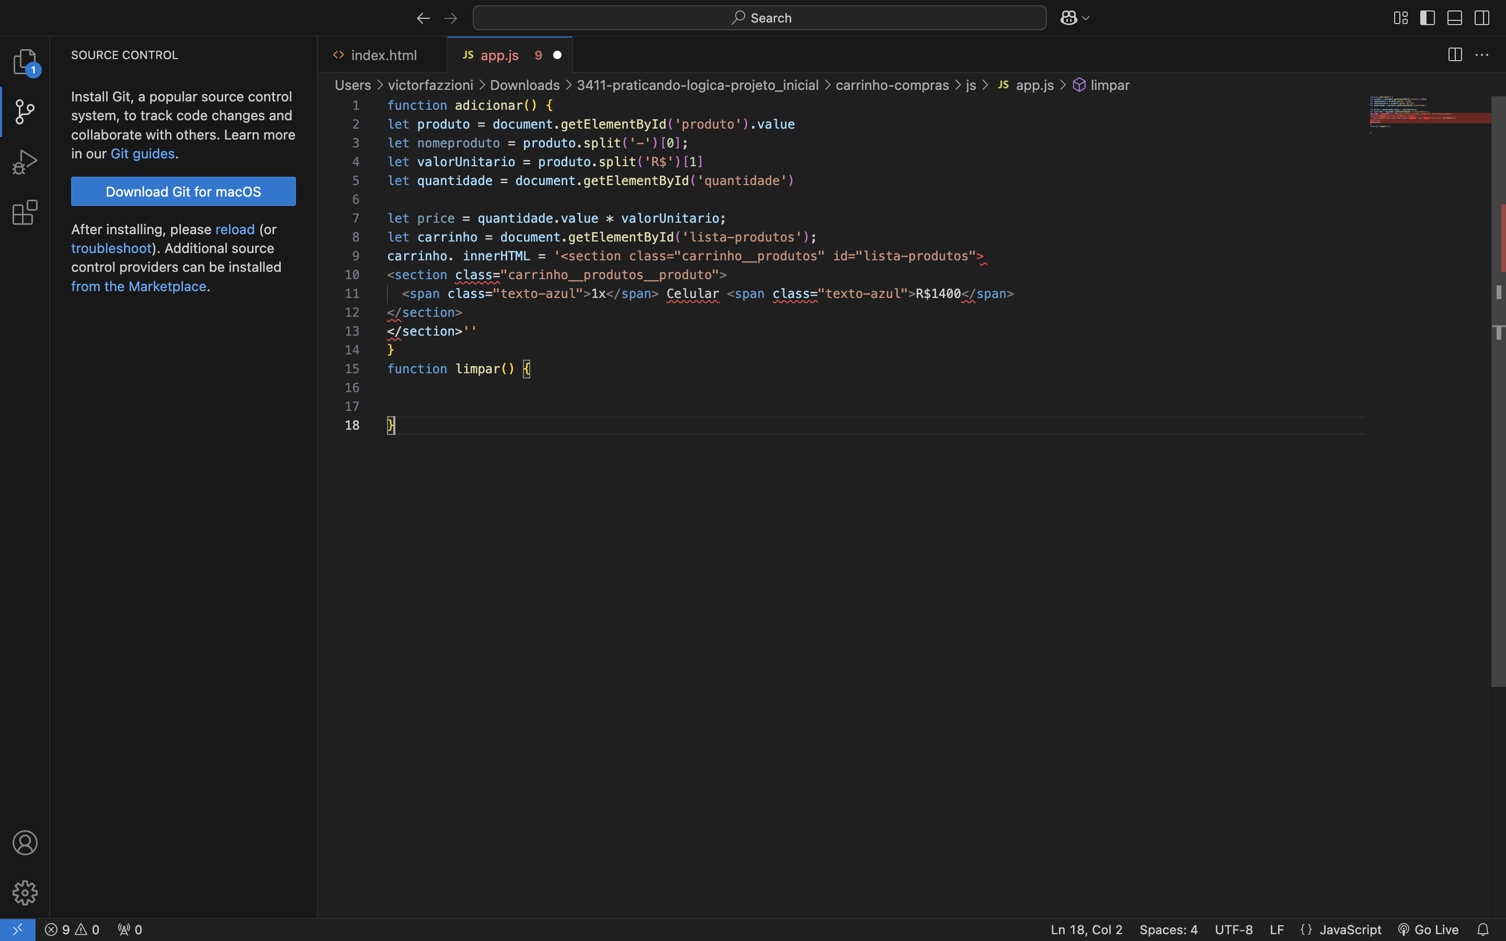Open from the Marketplace link
1506x941 pixels.
138,286
